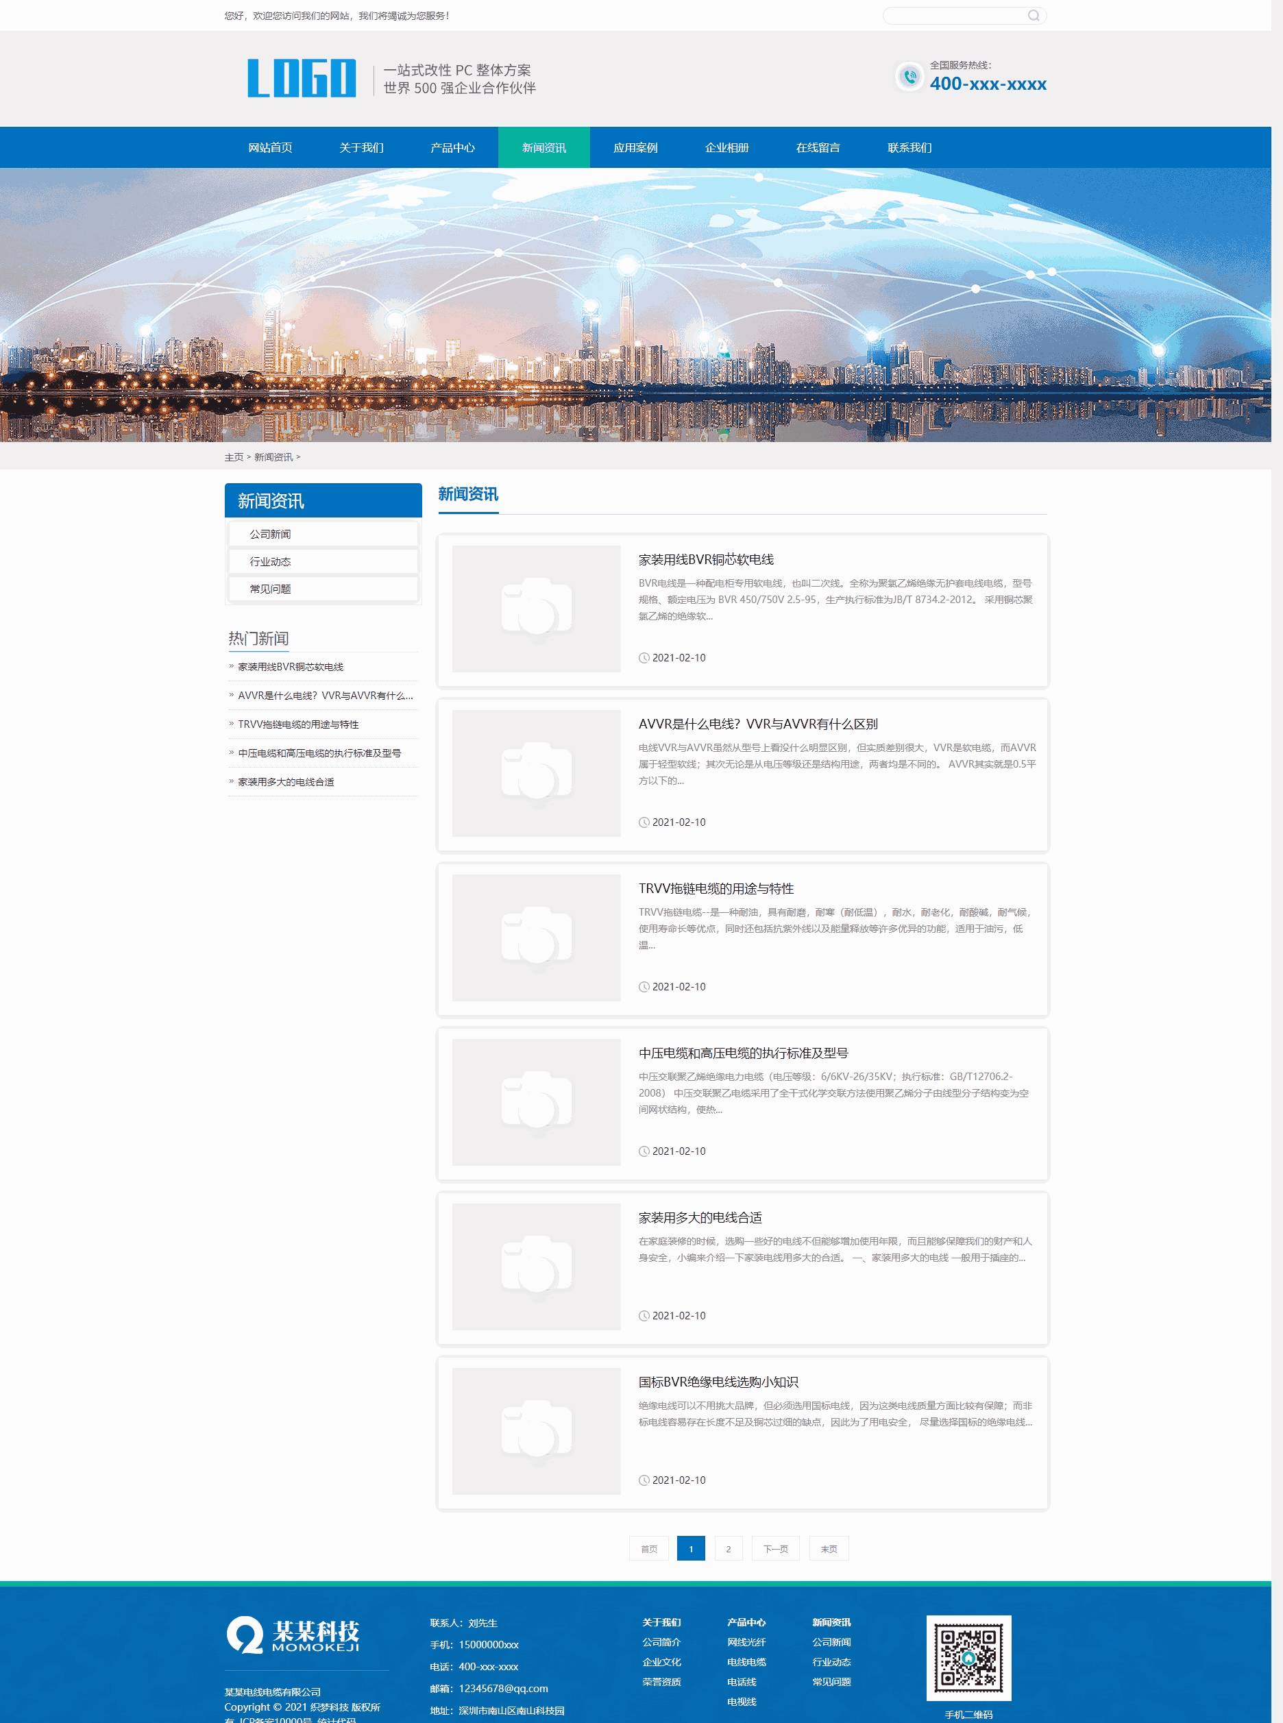Click the mobile QR code image
The width and height of the screenshot is (1283, 1723).
[x=968, y=1658]
